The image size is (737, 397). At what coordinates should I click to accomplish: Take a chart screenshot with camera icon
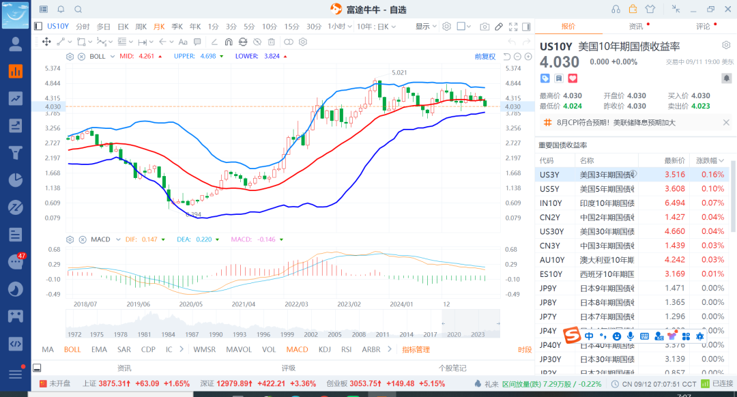point(485,27)
